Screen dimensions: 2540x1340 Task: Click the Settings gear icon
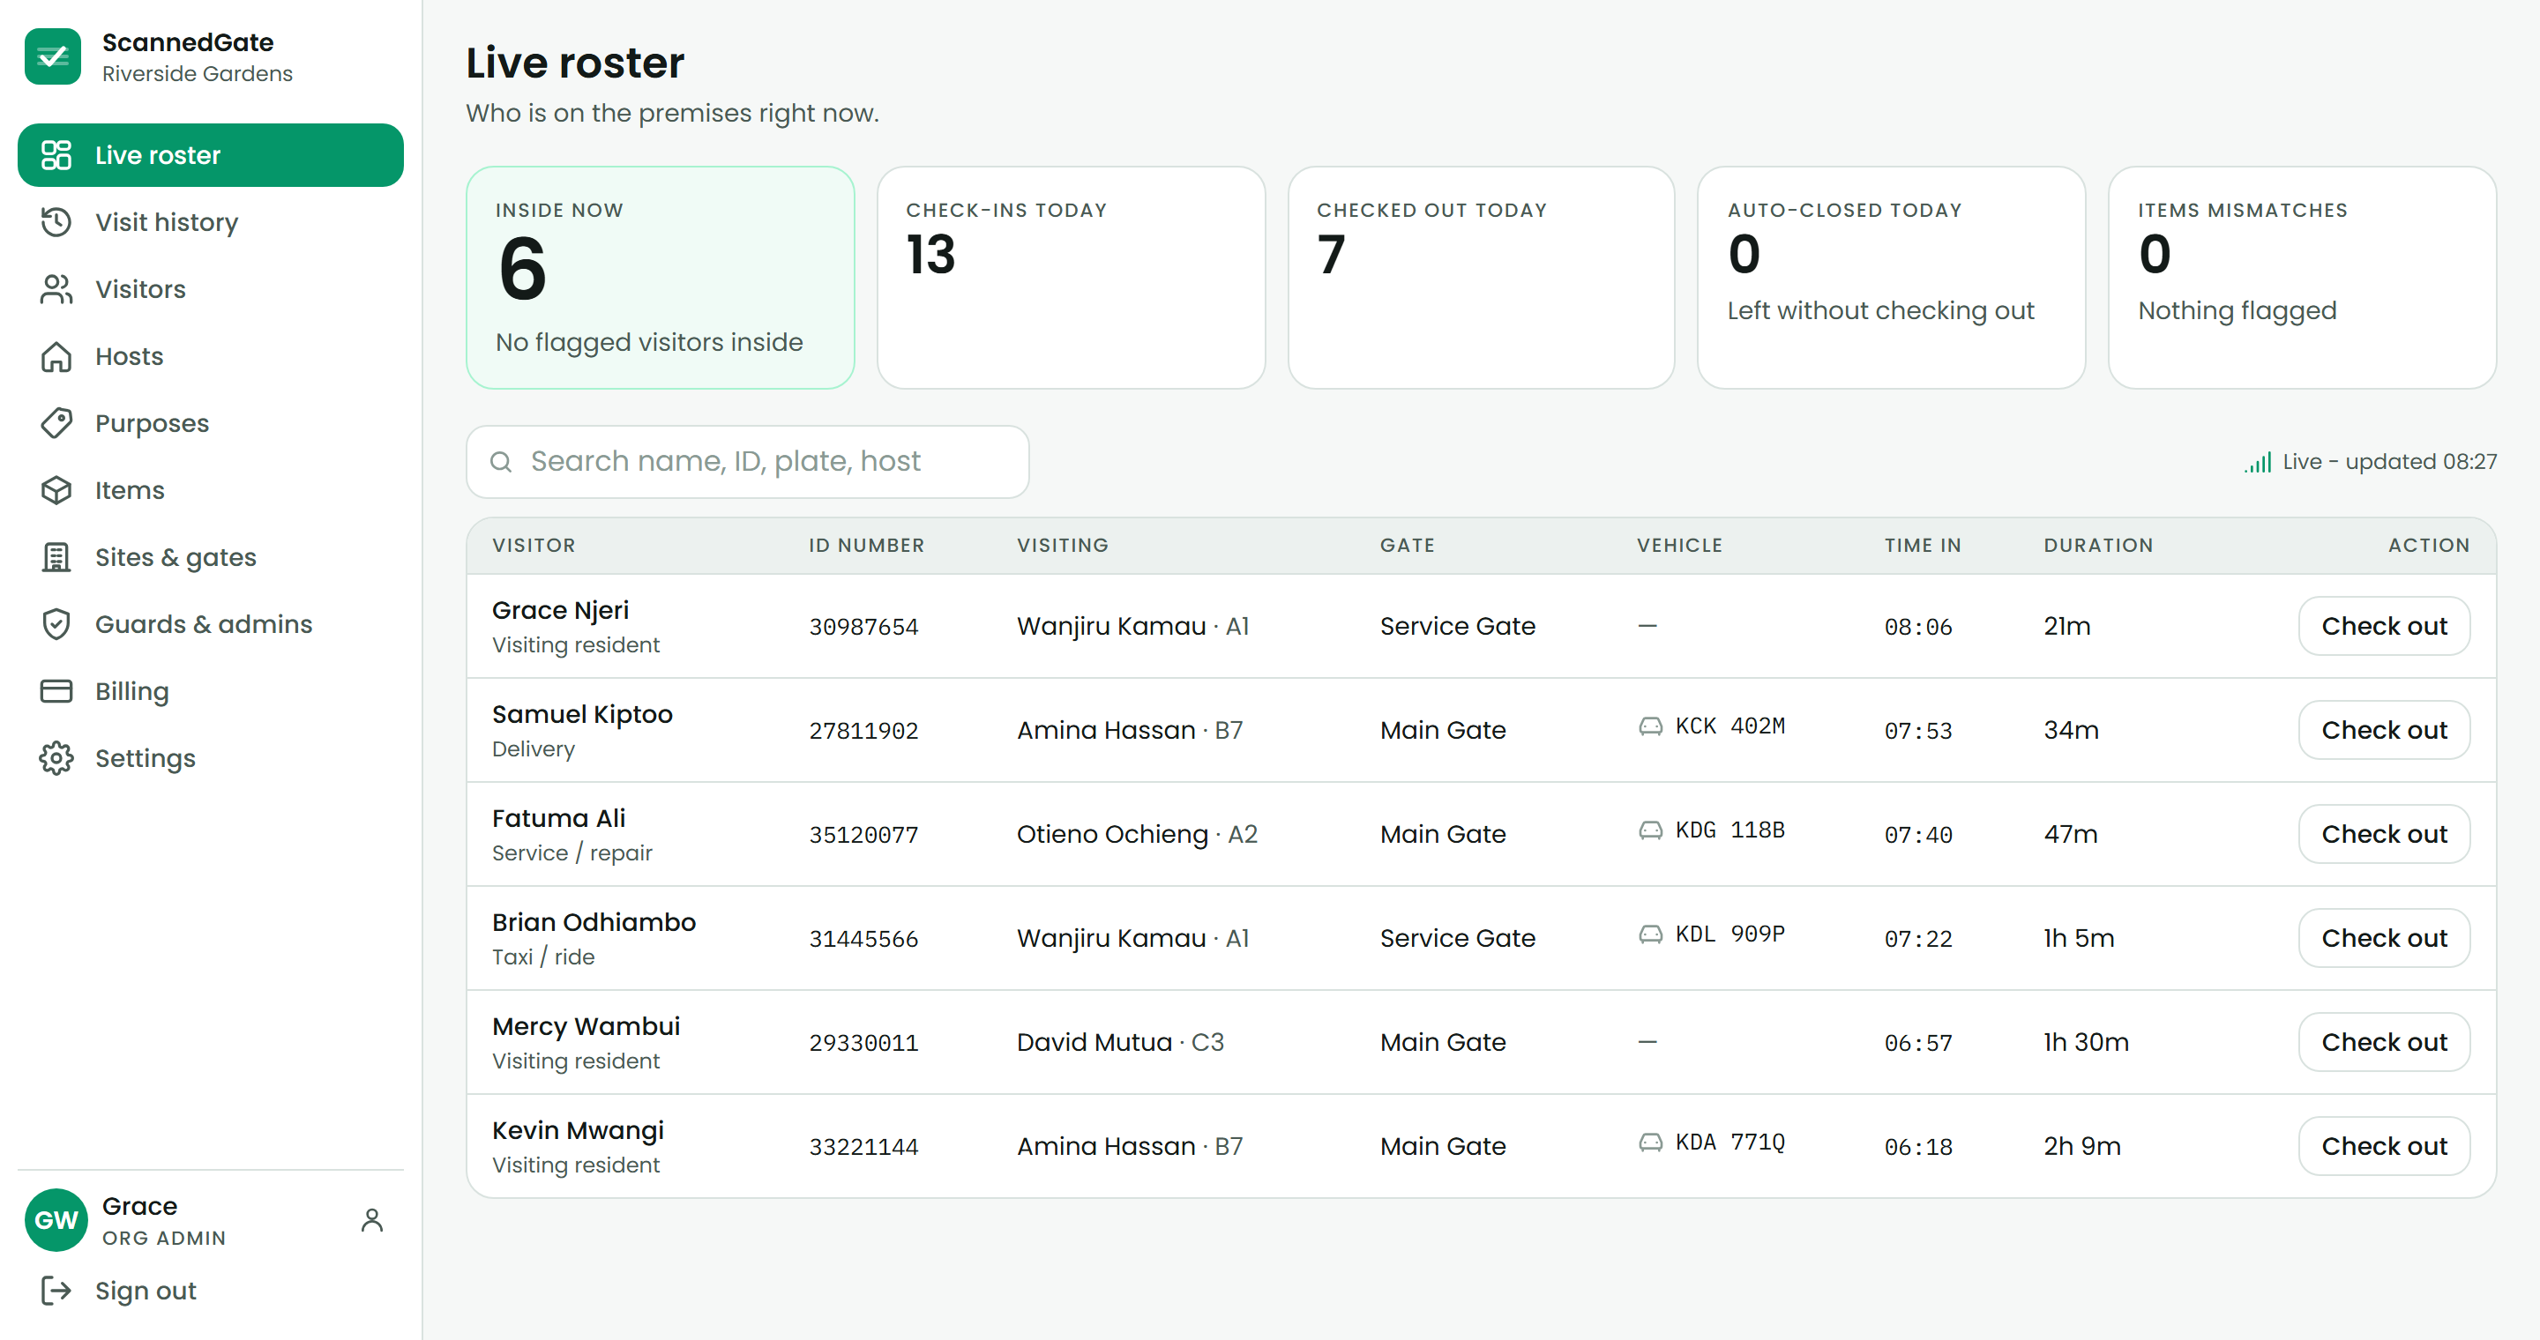click(56, 757)
